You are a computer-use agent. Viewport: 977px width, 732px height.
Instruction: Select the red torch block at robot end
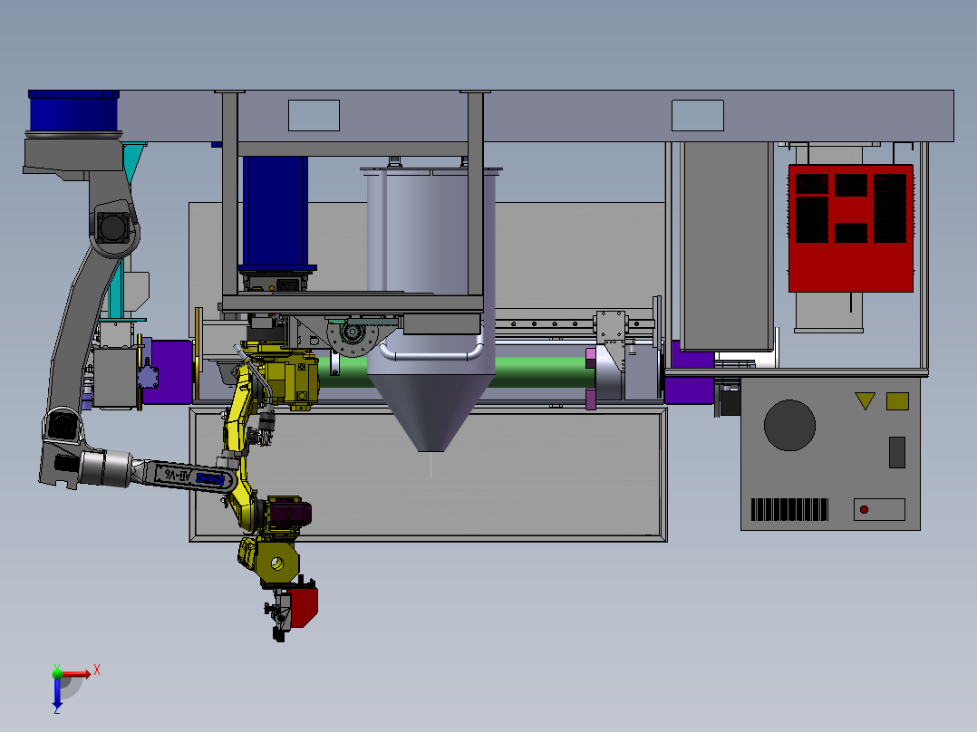click(x=305, y=606)
